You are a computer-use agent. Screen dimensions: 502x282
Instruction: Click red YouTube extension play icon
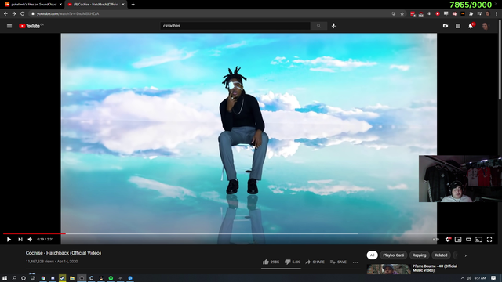438,14
